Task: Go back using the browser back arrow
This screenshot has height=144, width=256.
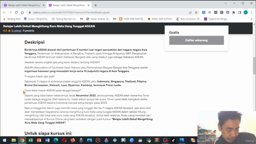Action: [x=4, y=12]
